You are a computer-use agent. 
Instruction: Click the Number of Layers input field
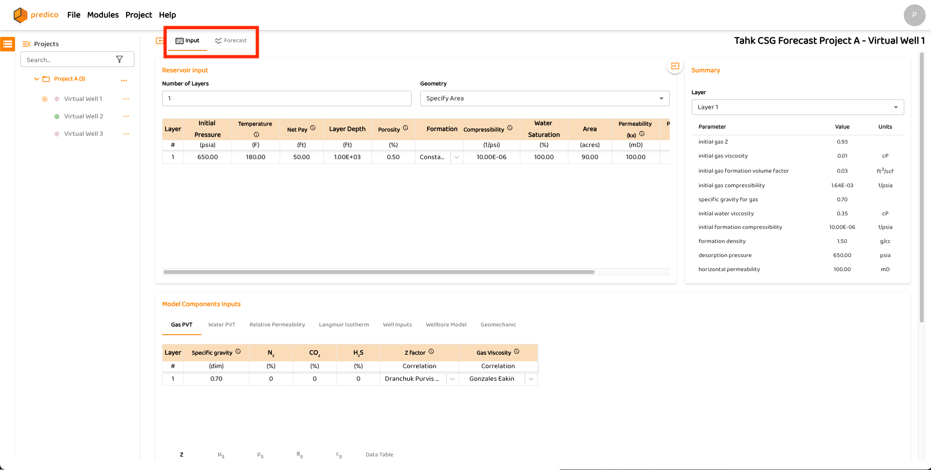point(286,98)
